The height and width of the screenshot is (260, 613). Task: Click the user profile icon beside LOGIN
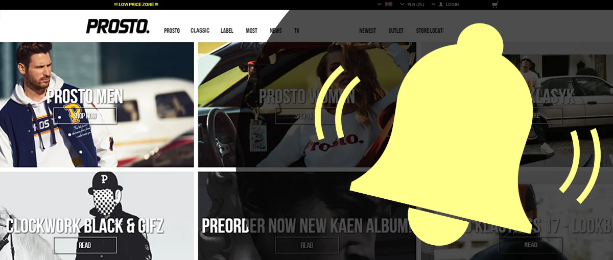(441, 4)
